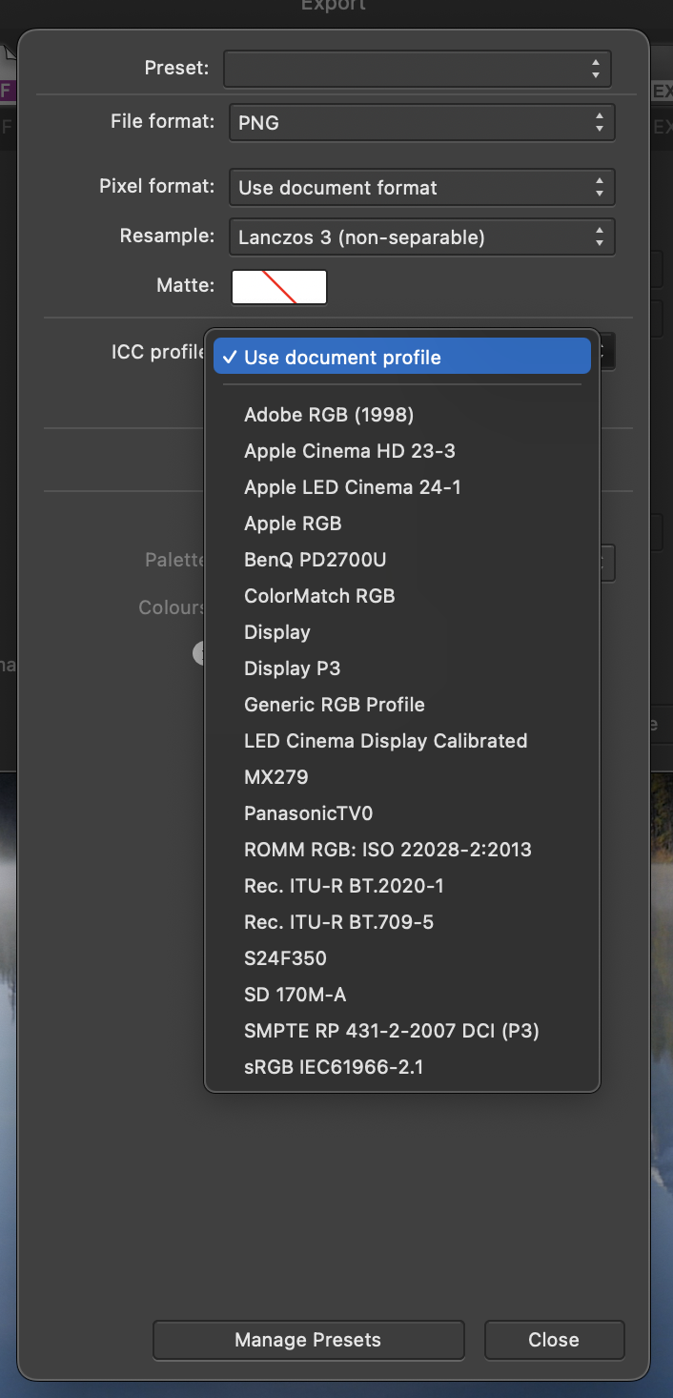Click the Matte color swatch
Screen dimensions: 673x1398
pyautogui.click(x=279, y=287)
